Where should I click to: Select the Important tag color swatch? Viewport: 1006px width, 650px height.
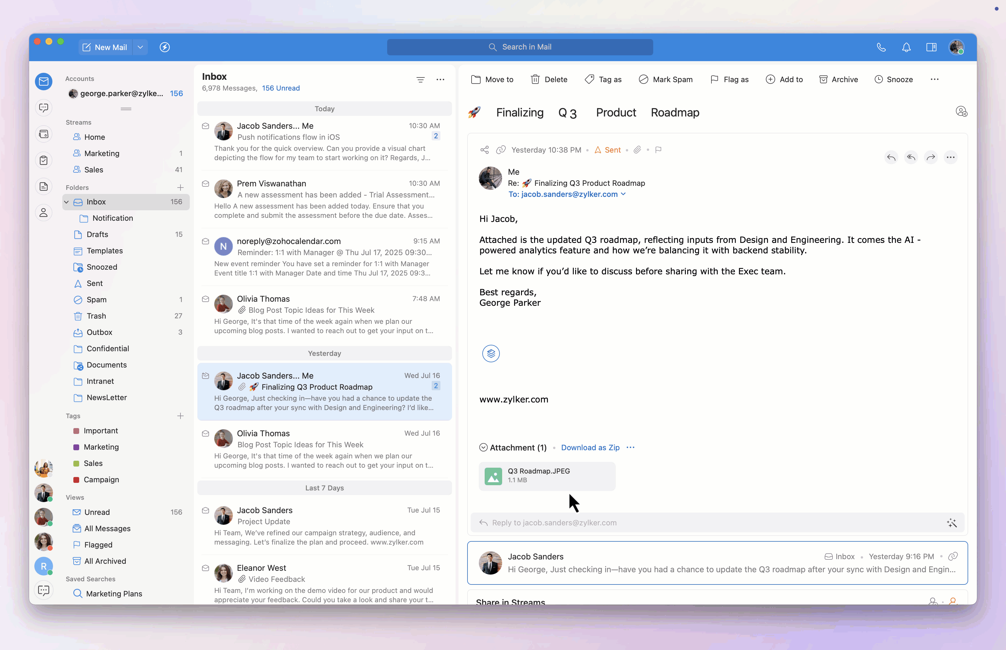pos(76,431)
